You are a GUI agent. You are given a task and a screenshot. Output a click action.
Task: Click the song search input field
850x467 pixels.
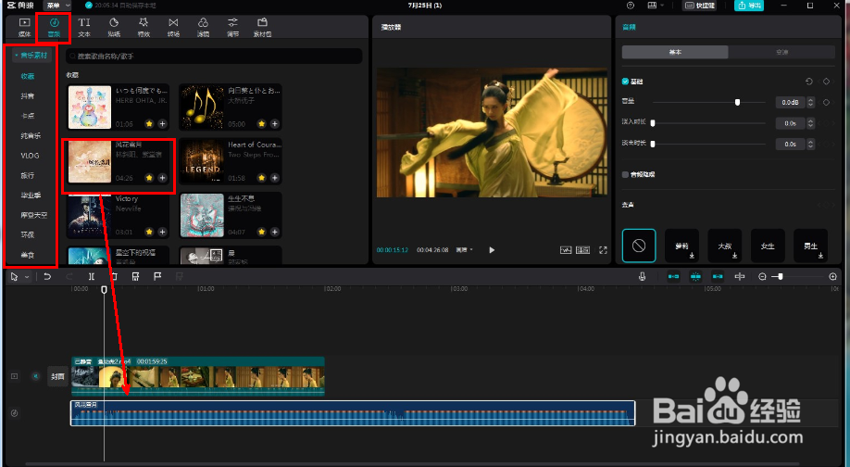tap(214, 56)
